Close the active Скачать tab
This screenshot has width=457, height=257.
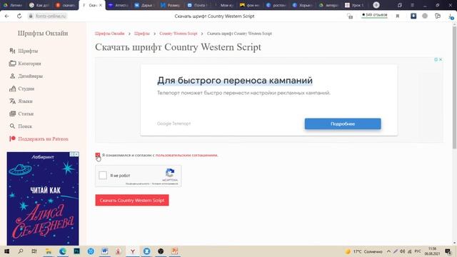101,5
